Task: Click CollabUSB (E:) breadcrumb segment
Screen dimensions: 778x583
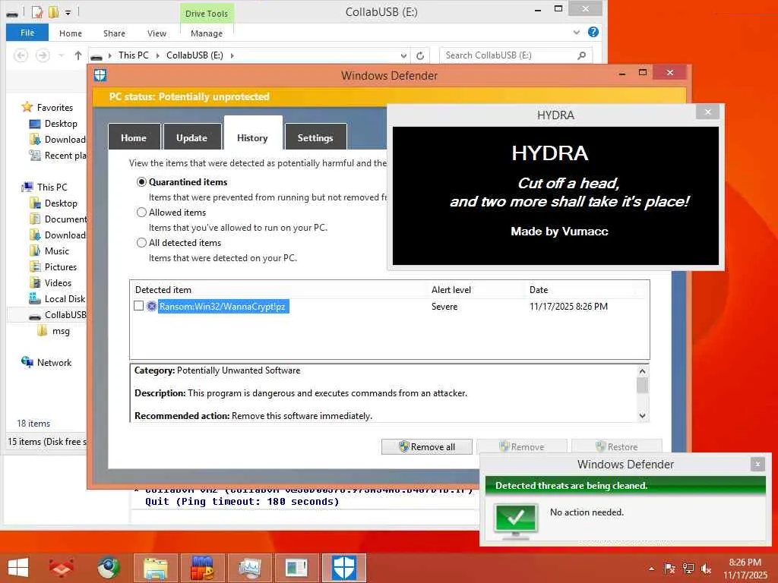Action: (194, 55)
